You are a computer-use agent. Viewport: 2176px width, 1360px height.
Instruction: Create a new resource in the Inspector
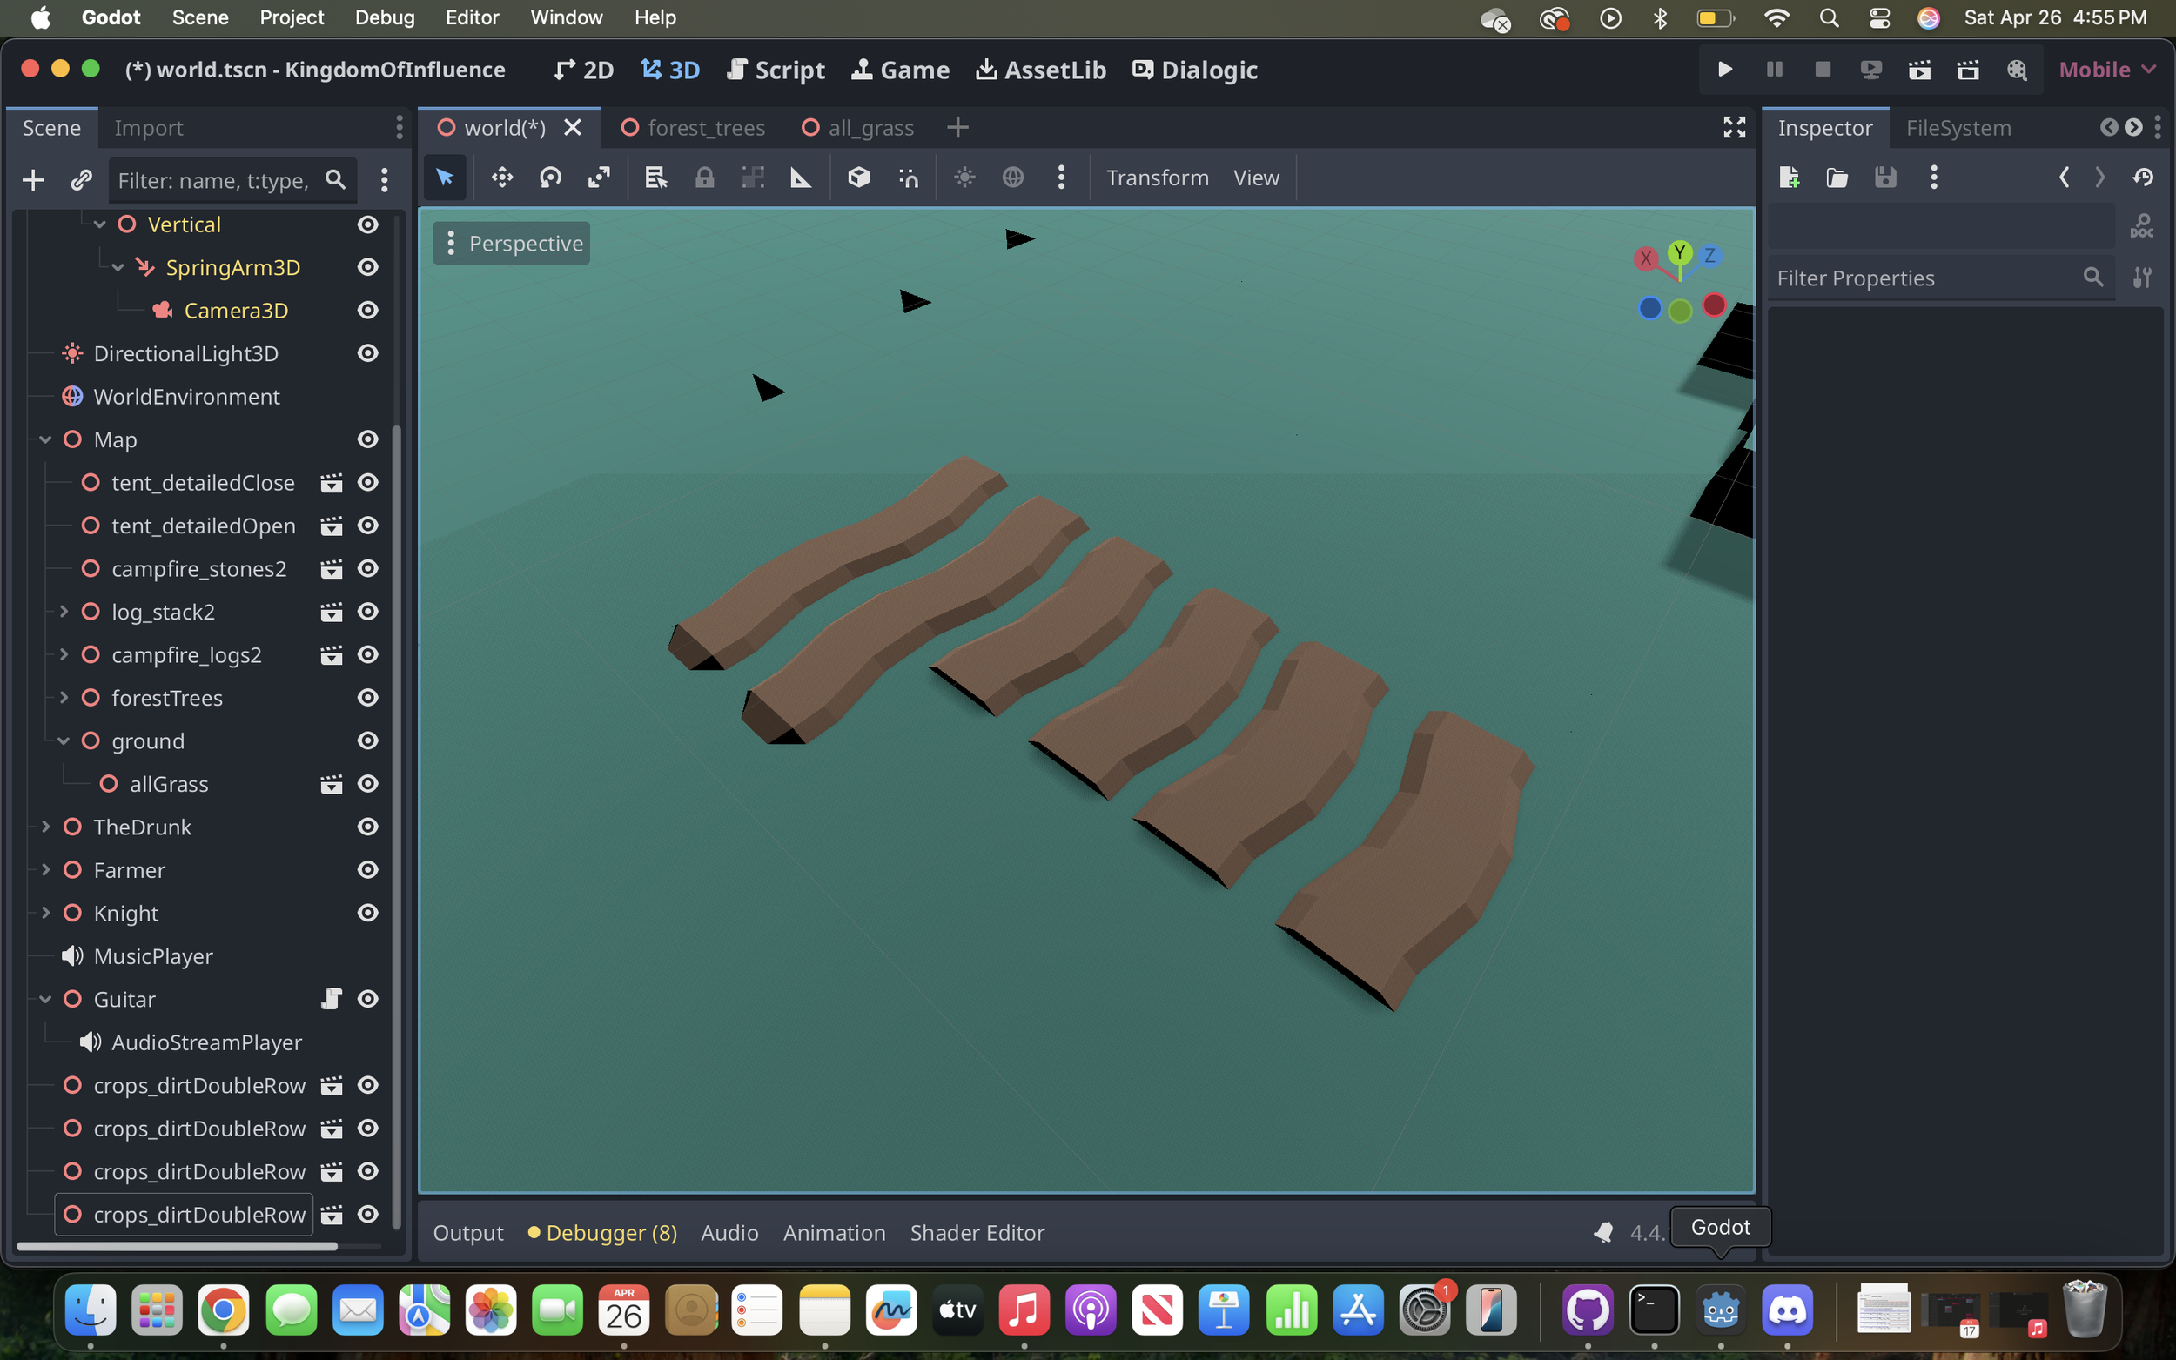coord(1790,178)
